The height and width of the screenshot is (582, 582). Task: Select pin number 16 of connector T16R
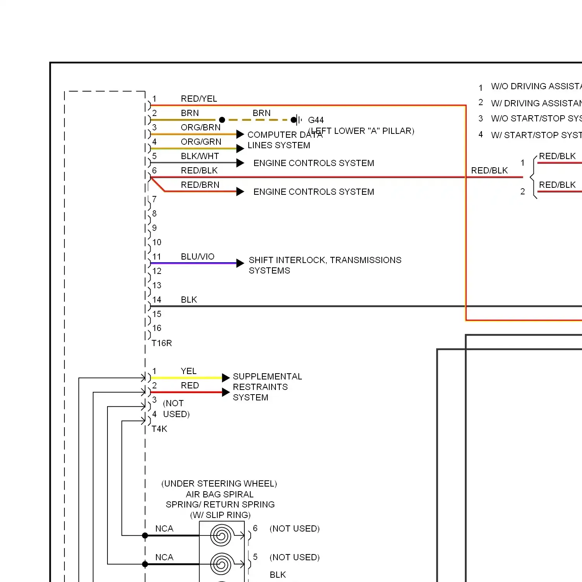(157, 328)
